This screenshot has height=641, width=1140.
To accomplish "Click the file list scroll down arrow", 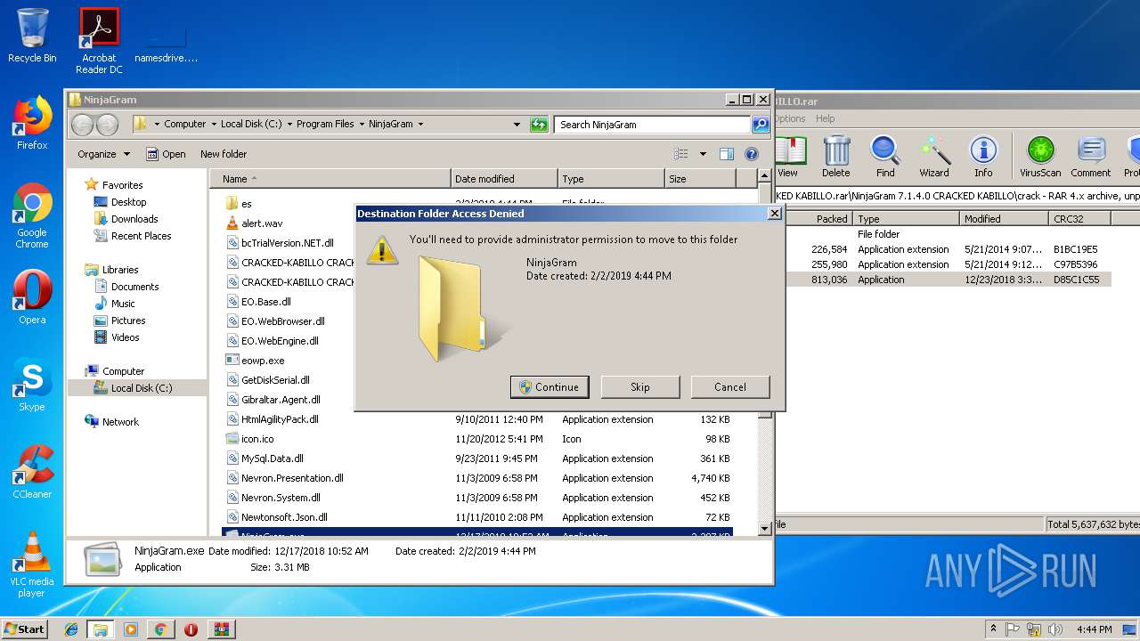I will click(x=763, y=528).
